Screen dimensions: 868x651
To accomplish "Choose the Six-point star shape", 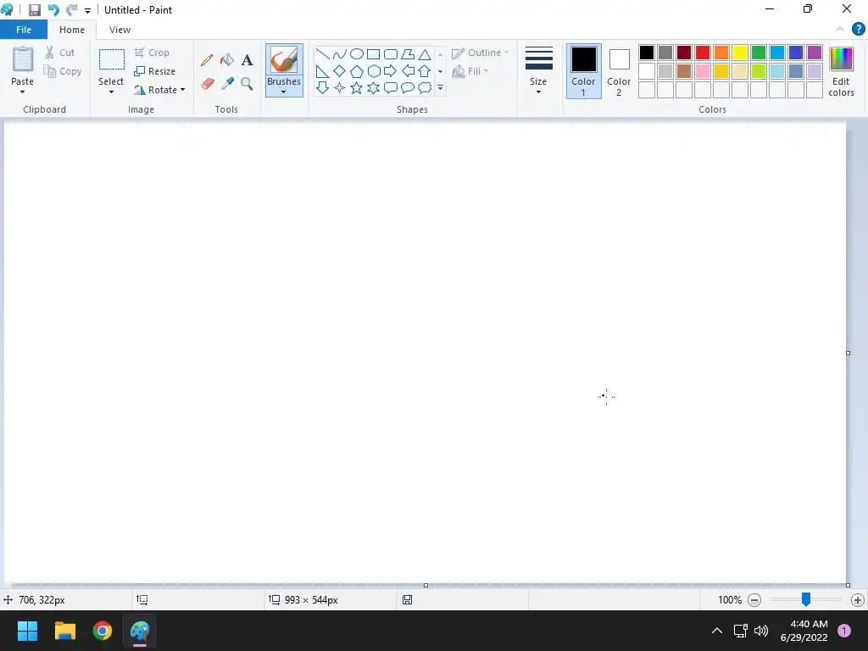I will (x=374, y=87).
